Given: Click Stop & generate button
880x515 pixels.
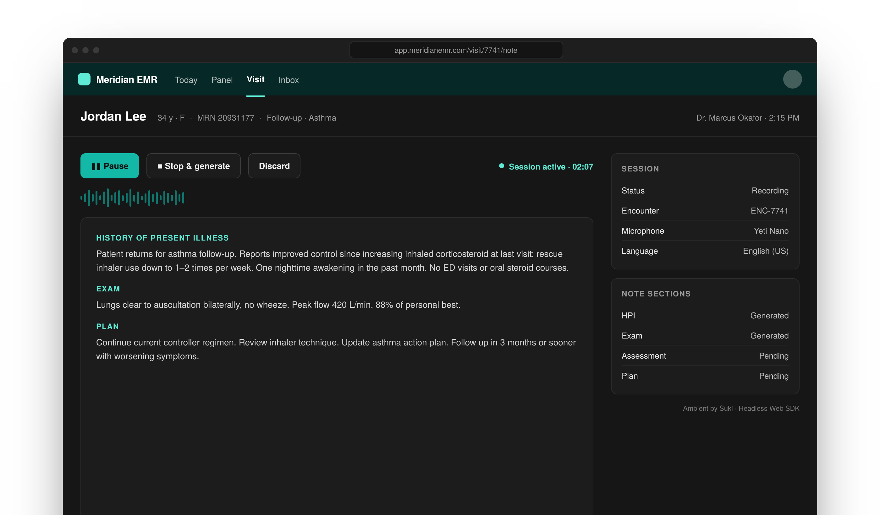Looking at the screenshot, I should 194,166.
